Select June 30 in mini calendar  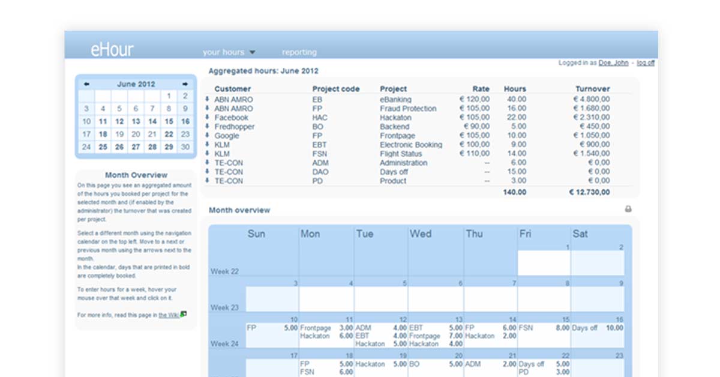[185, 147]
